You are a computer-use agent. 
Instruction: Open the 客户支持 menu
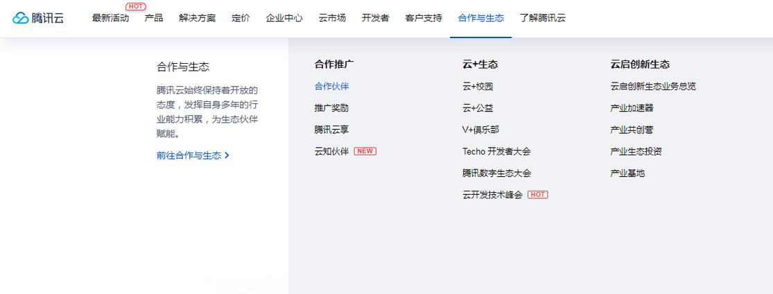(x=424, y=18)
